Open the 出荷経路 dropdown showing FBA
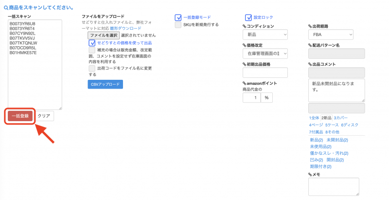Screen dimensions: 389x200 point(331,35)
